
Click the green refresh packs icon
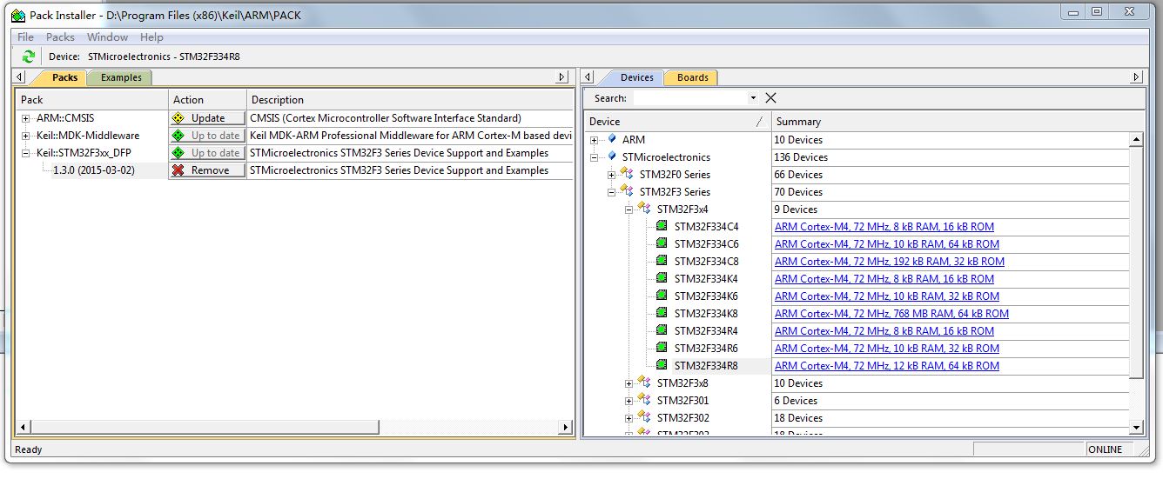29,57
